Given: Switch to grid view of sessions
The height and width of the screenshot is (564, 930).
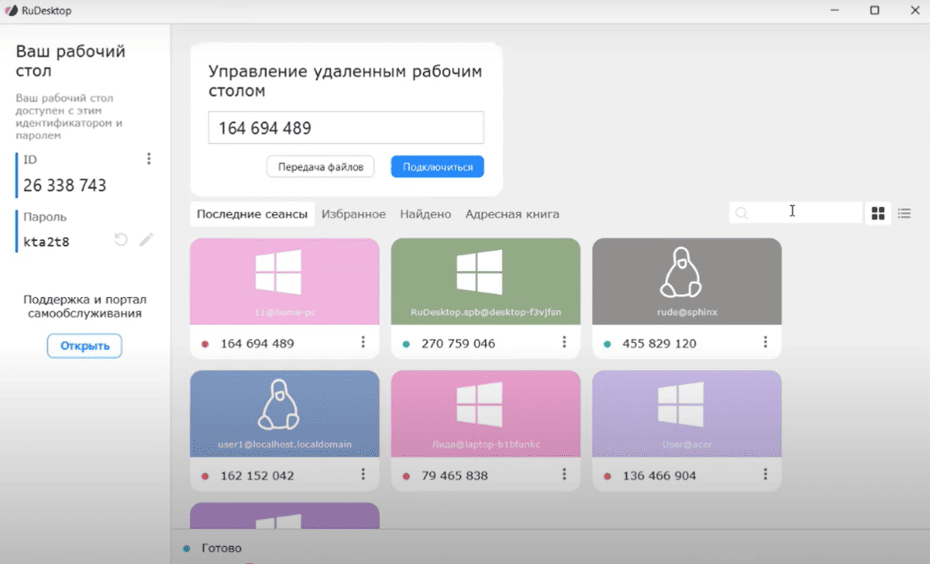Looking at the screenshot, I should (x=878, y=213).
